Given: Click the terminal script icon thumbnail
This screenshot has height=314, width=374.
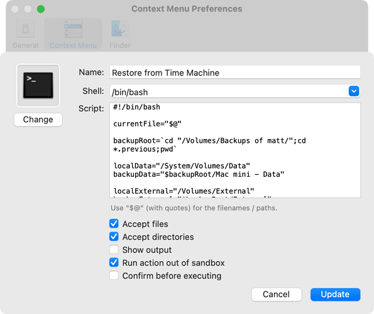Looking at the screenshot, I should coord(38,85).
